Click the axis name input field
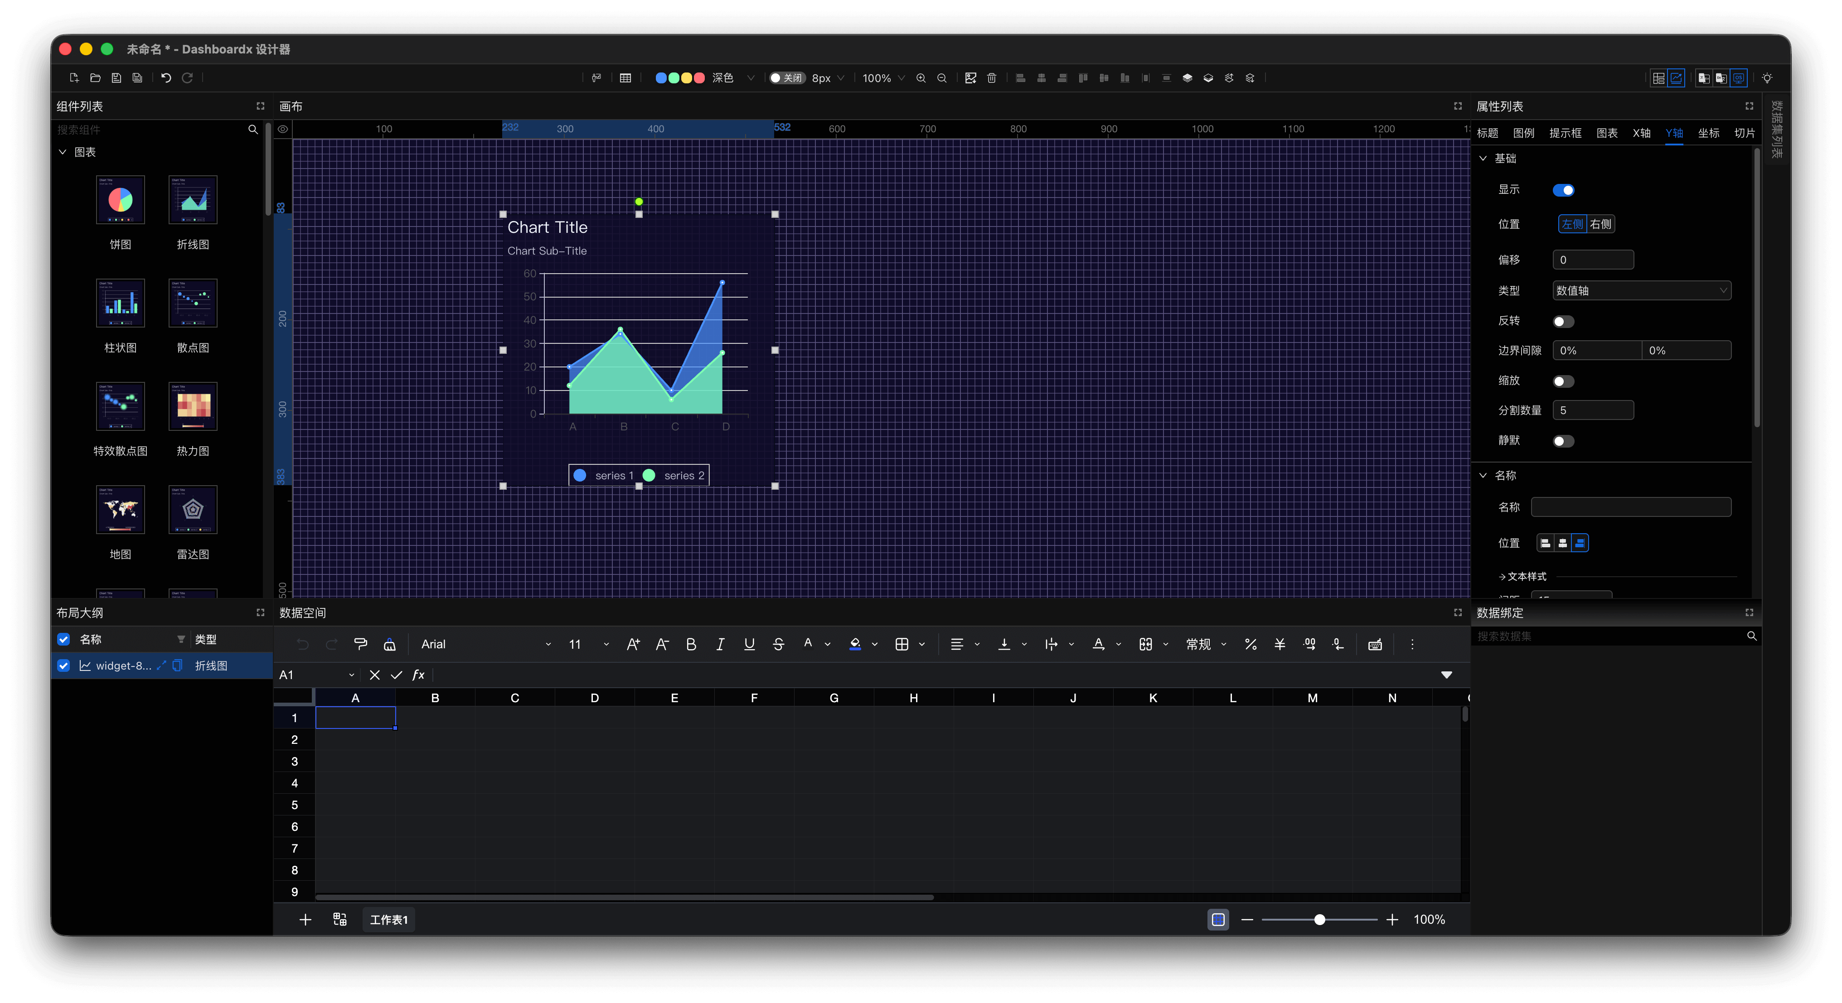 (x=1630, y=507)
